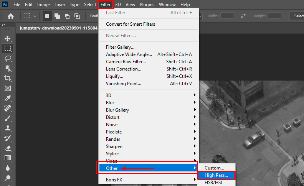
Task: Close the open Filter menu
Action: click(106, 5)
